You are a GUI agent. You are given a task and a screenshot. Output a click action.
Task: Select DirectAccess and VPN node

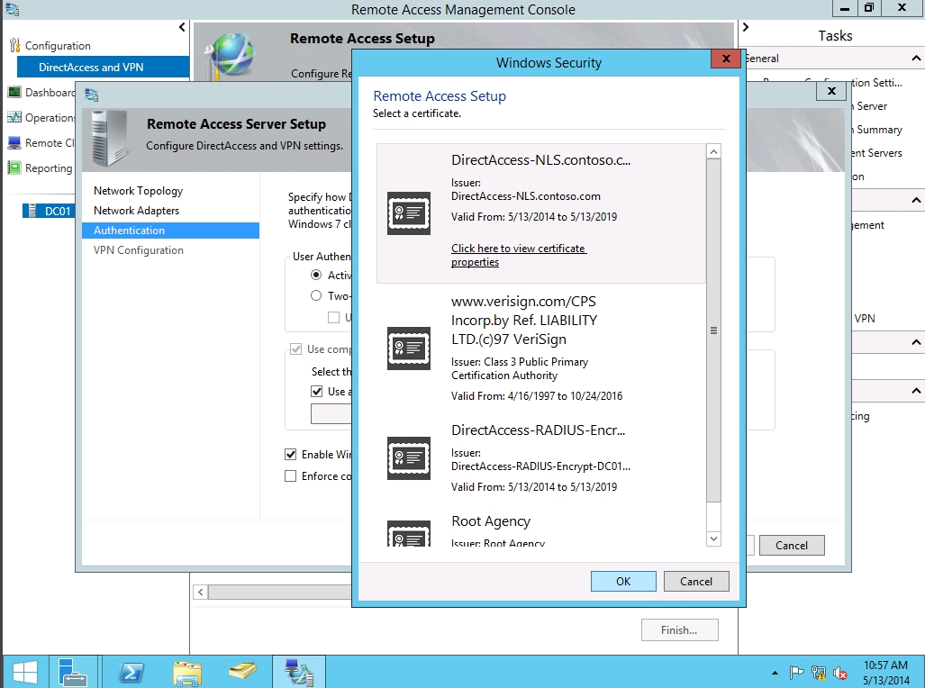coord(104,67)
